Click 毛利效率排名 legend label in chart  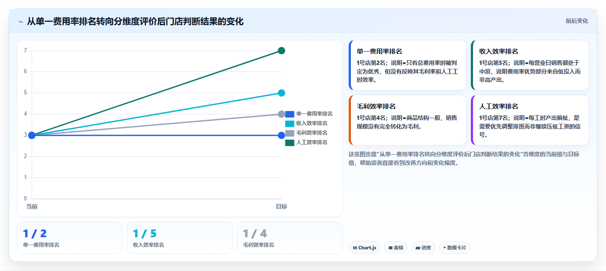pyautogui.click(x=312, y=133)
